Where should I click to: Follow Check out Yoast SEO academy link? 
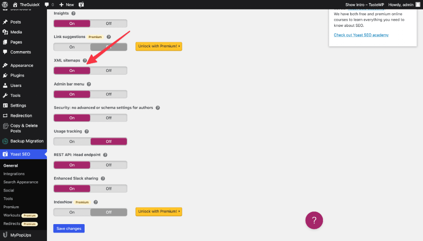(361, 35)
